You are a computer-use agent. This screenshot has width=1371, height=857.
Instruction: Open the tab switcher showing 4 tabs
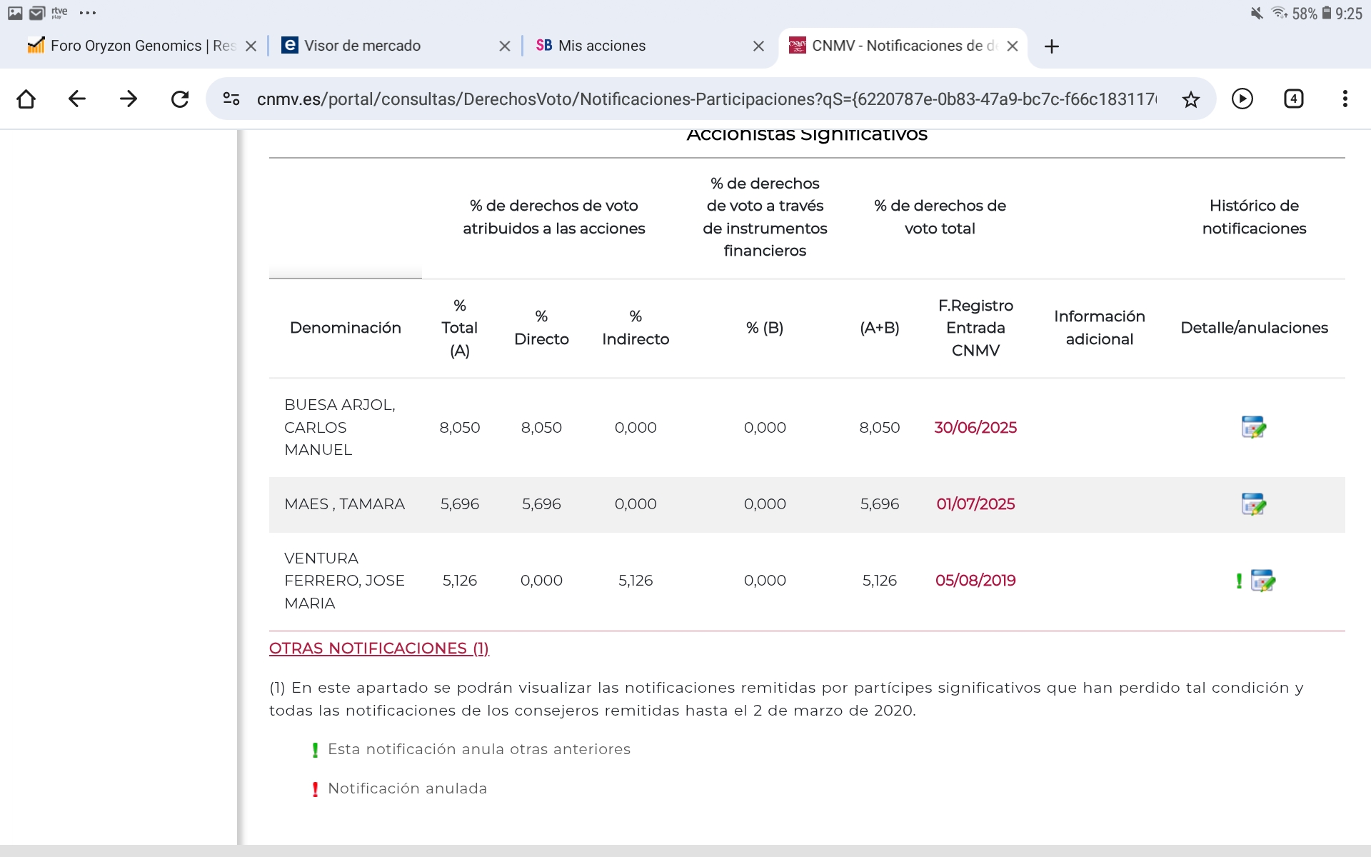tap(1294, 99)
